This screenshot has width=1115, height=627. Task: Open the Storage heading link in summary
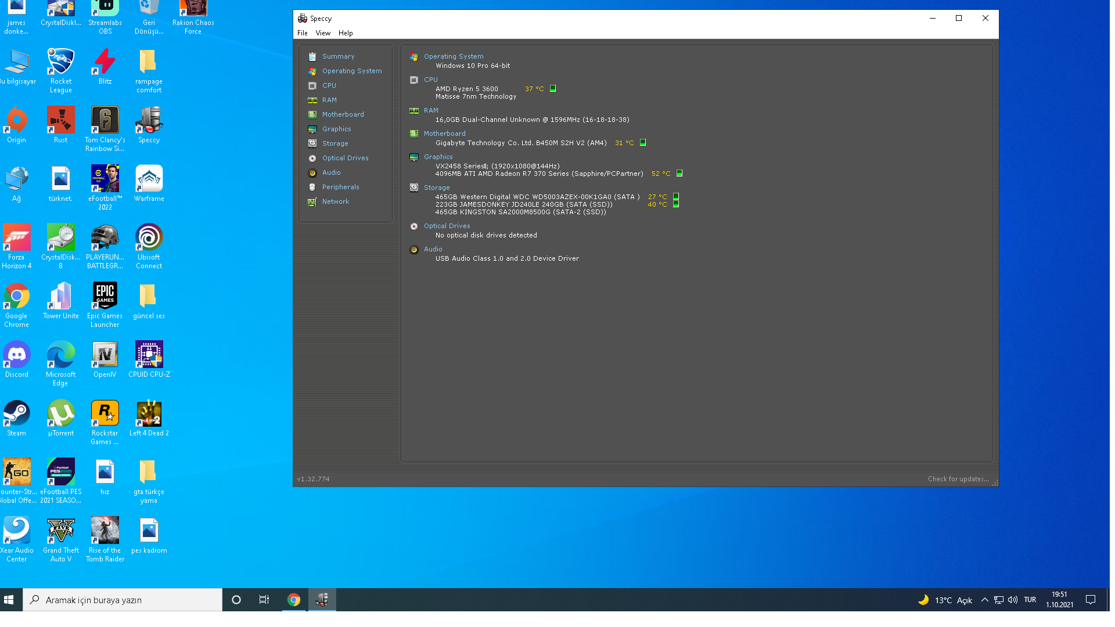pyautogui.click(x=437, y=188)
